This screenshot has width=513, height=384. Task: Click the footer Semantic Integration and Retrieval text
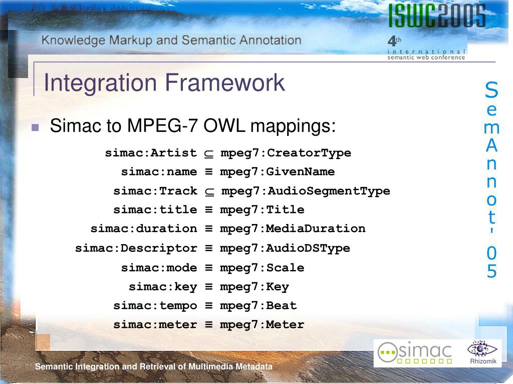coord(154,366)
